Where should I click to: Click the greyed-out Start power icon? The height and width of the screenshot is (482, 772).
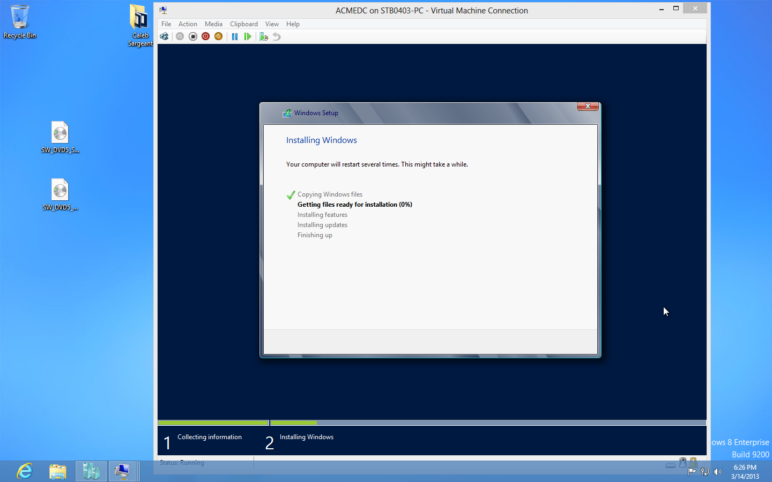[180, 36]
